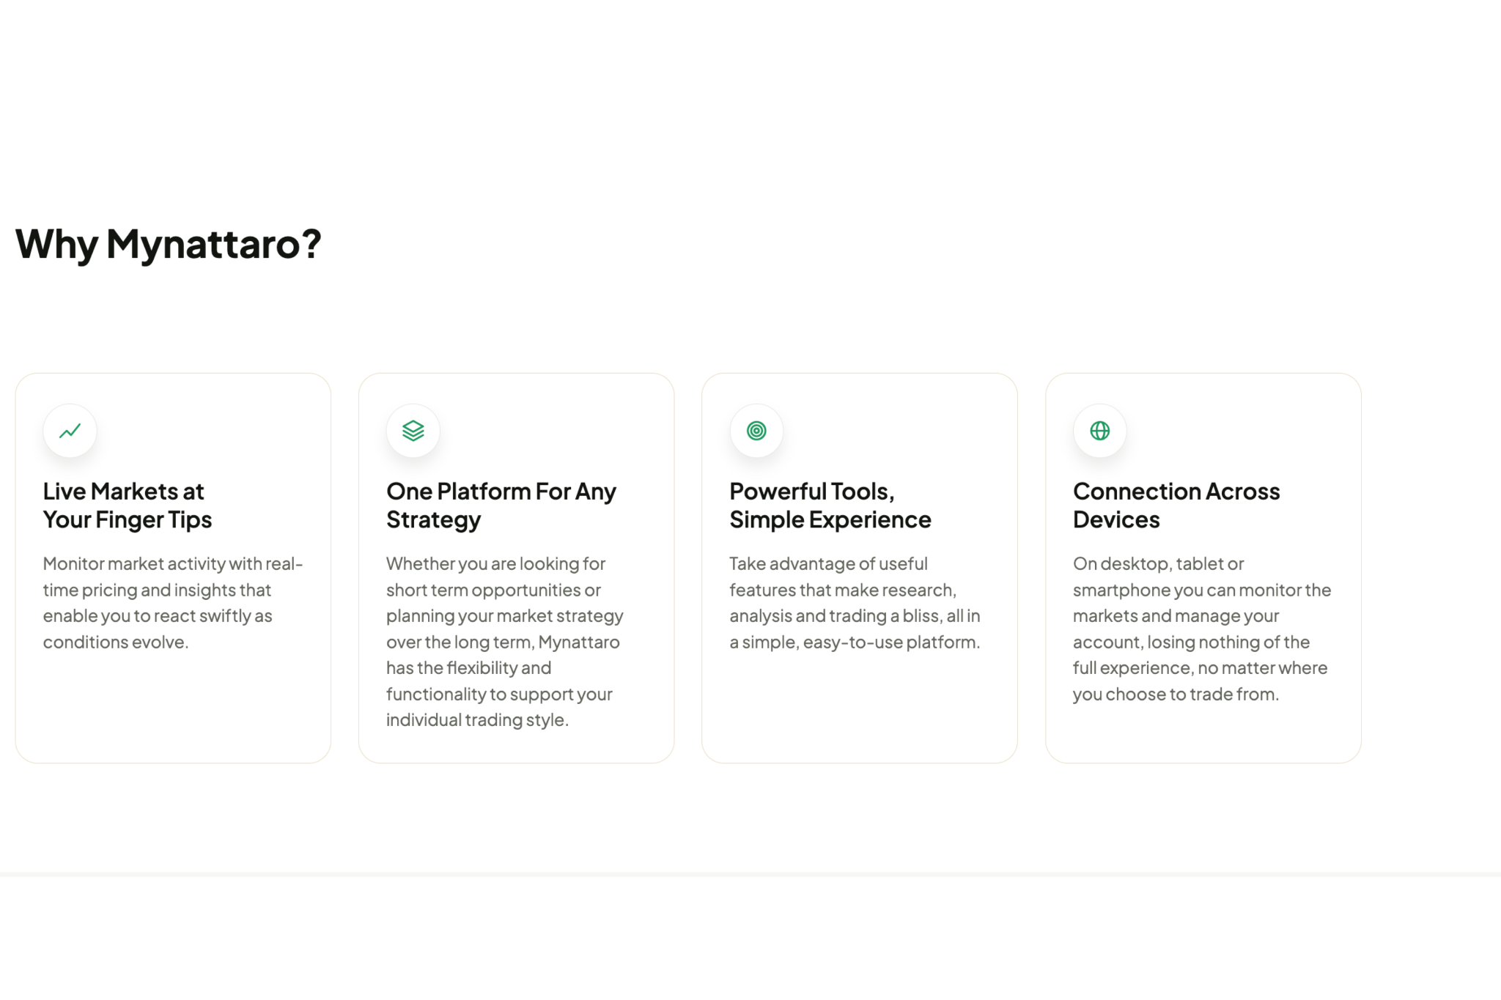Select 'Live Markets at Your Finger Tips' title
1501x1000 pixels.
tap(128, 505)
